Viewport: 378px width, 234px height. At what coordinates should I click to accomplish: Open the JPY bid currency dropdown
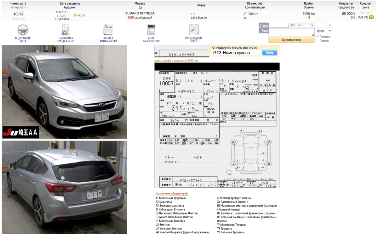coord(295,25)
